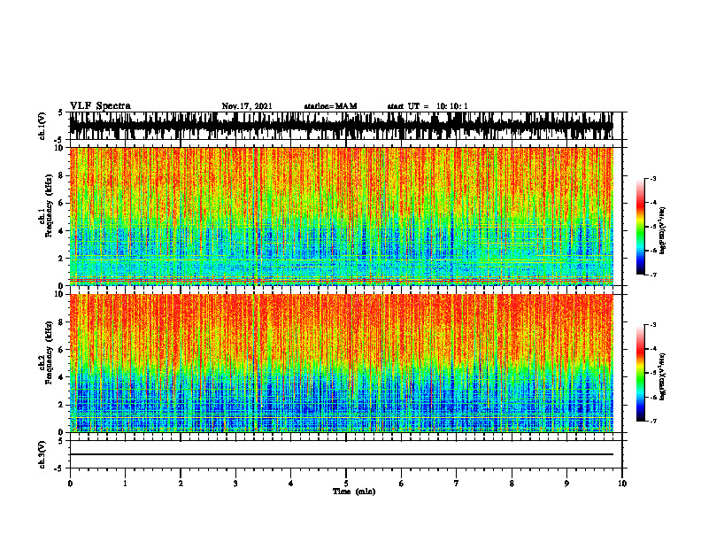Click the ch.2 frequency axis "4" tick label
The width and height of the screenshot is (701, 542).
tap(62, 377)
